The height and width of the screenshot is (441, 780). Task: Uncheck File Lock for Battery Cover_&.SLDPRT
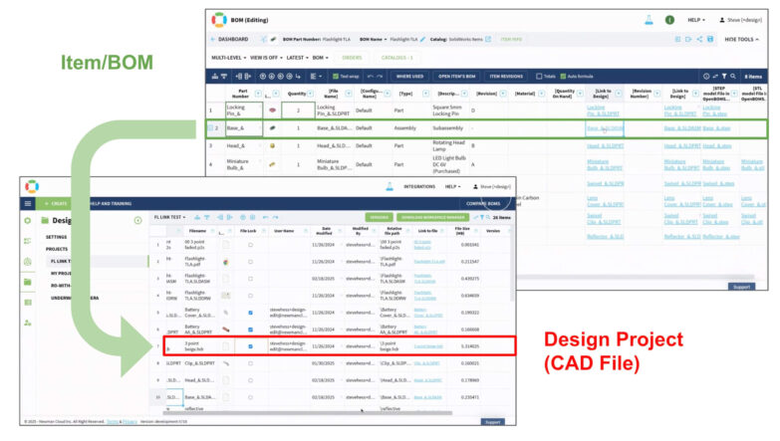(x=250, y=313)
